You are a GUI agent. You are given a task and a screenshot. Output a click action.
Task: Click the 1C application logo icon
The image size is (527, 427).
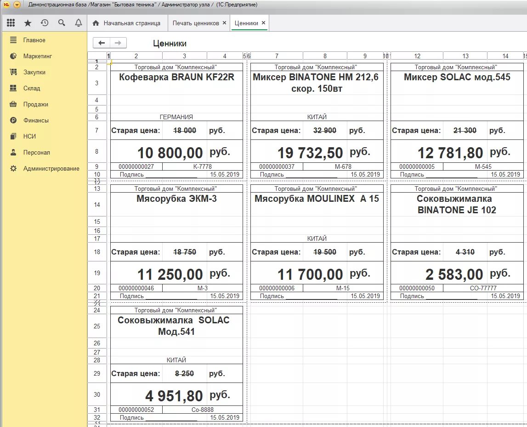pyautogui.click(x=6, y=5)
